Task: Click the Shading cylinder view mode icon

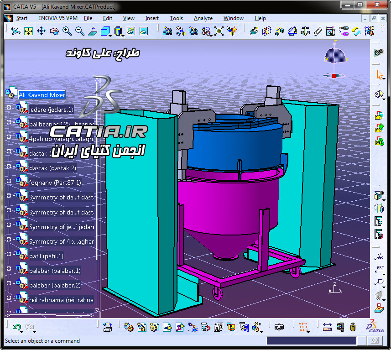Action: point(118,31)
